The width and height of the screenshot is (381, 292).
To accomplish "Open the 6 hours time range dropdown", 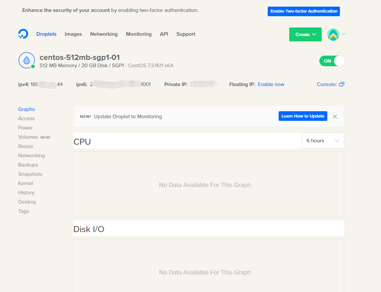I will 323,141.
